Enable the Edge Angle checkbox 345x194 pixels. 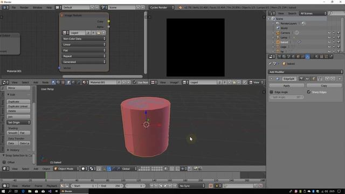coord(271,92)
